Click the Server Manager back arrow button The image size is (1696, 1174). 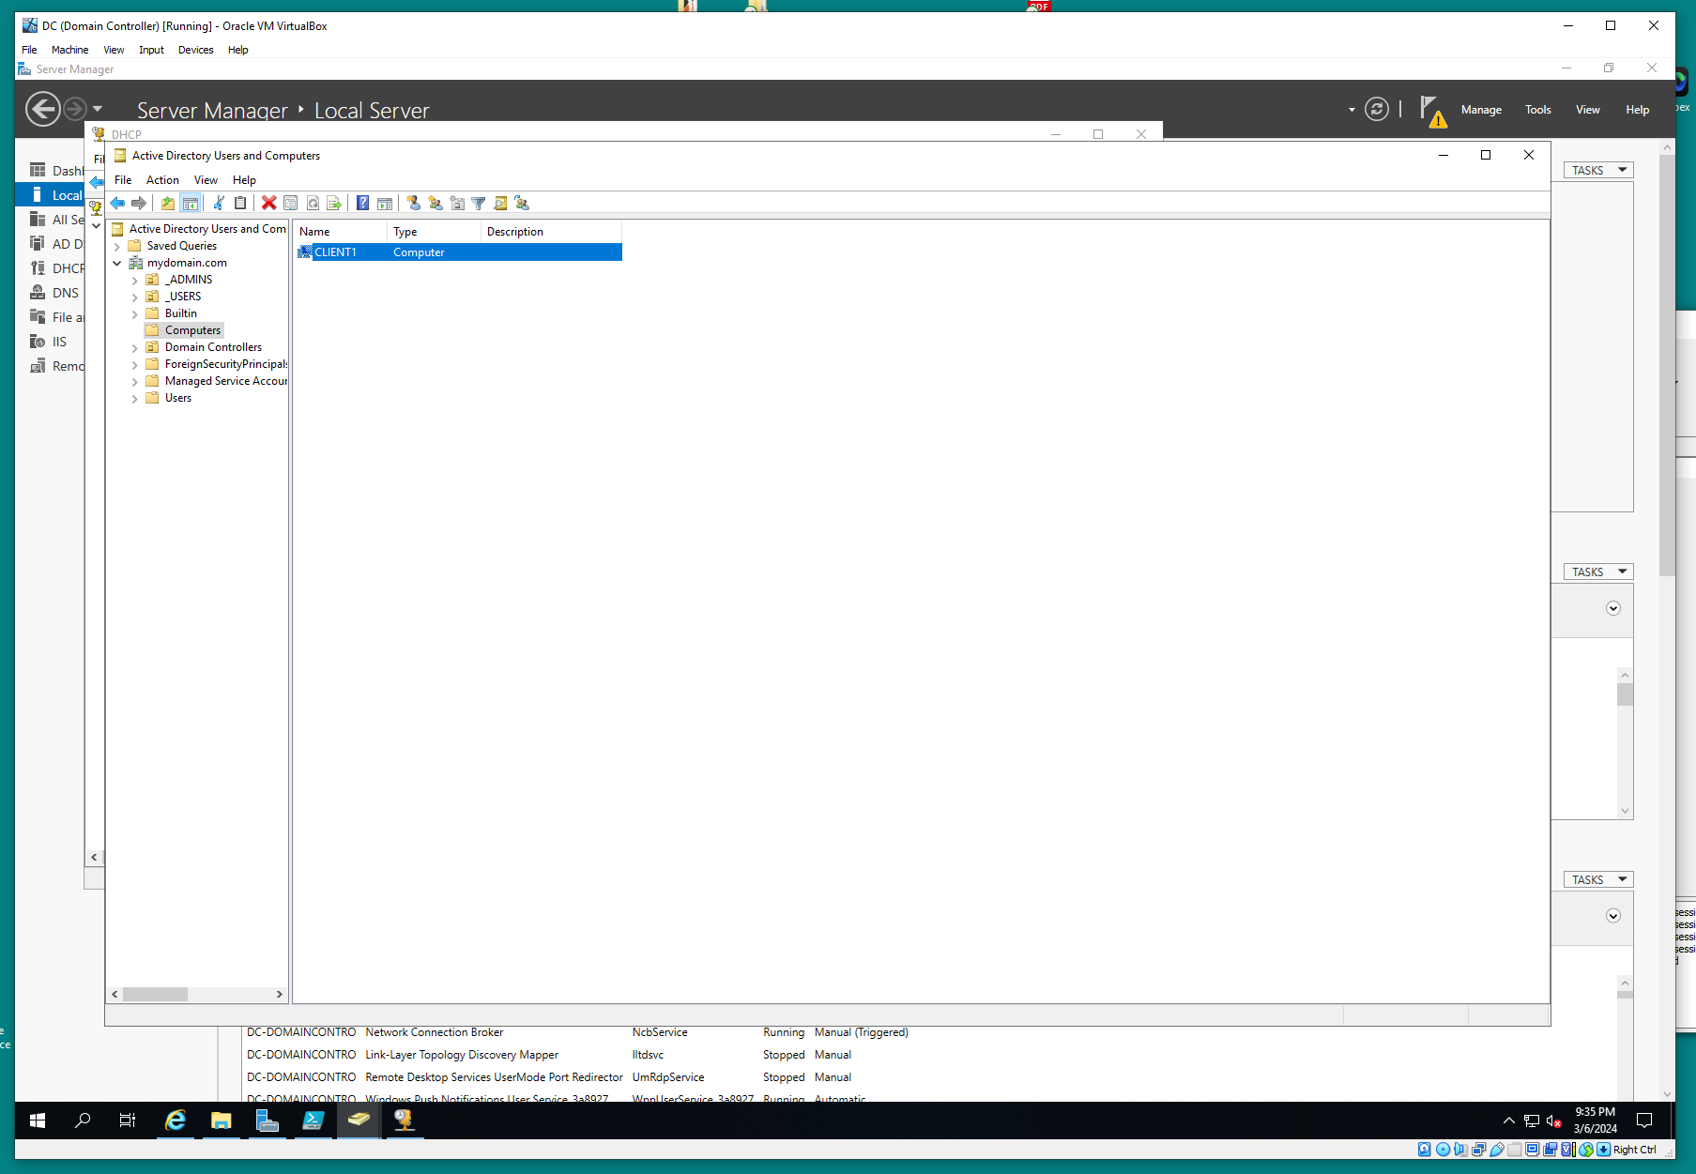pyautogui.click(x=43, y=109)
